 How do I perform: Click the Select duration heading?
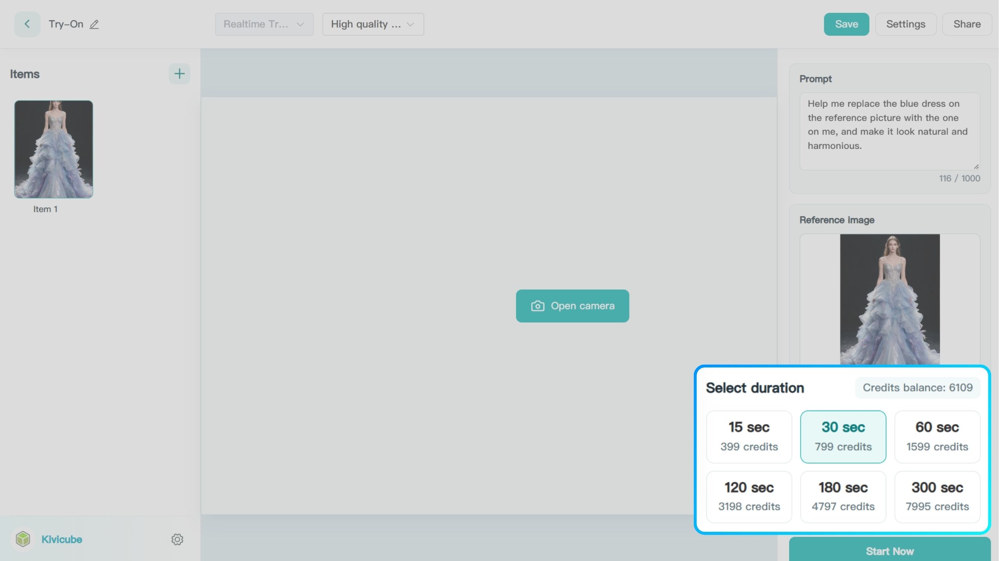(755, 388)
